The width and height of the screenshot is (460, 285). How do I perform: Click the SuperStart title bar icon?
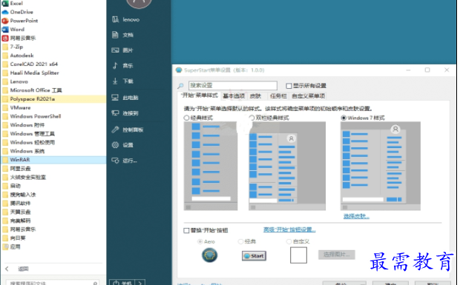point(179,70)
